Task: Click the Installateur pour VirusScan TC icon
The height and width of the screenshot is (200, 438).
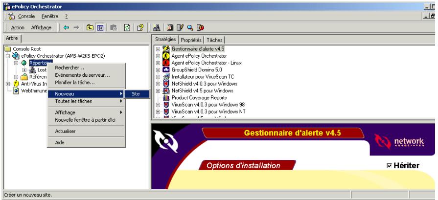Action: tap(166, 77)
